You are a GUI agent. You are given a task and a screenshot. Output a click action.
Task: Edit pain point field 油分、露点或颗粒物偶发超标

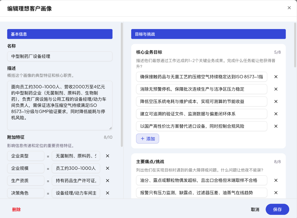[202, 180]
